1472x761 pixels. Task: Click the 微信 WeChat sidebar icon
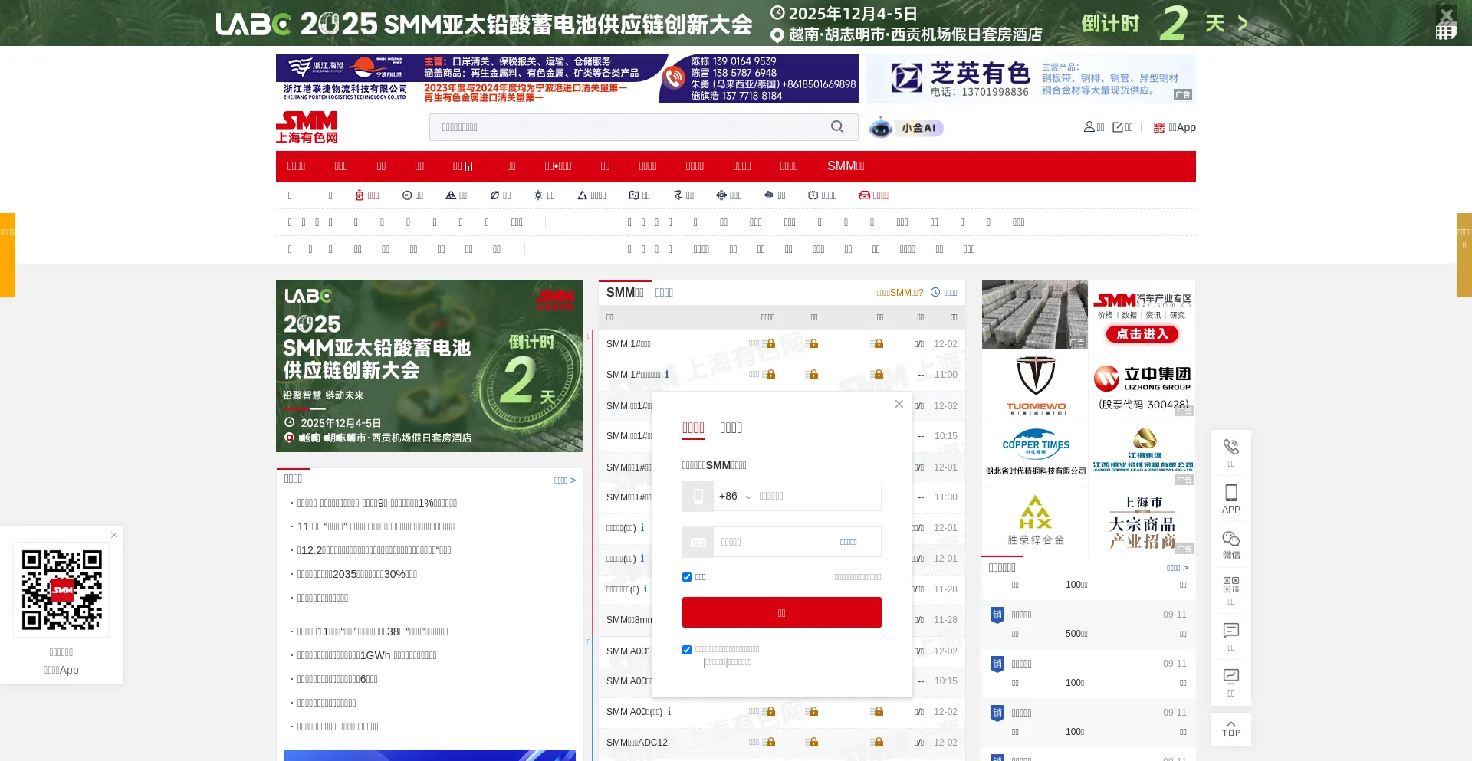[1230, 544]
